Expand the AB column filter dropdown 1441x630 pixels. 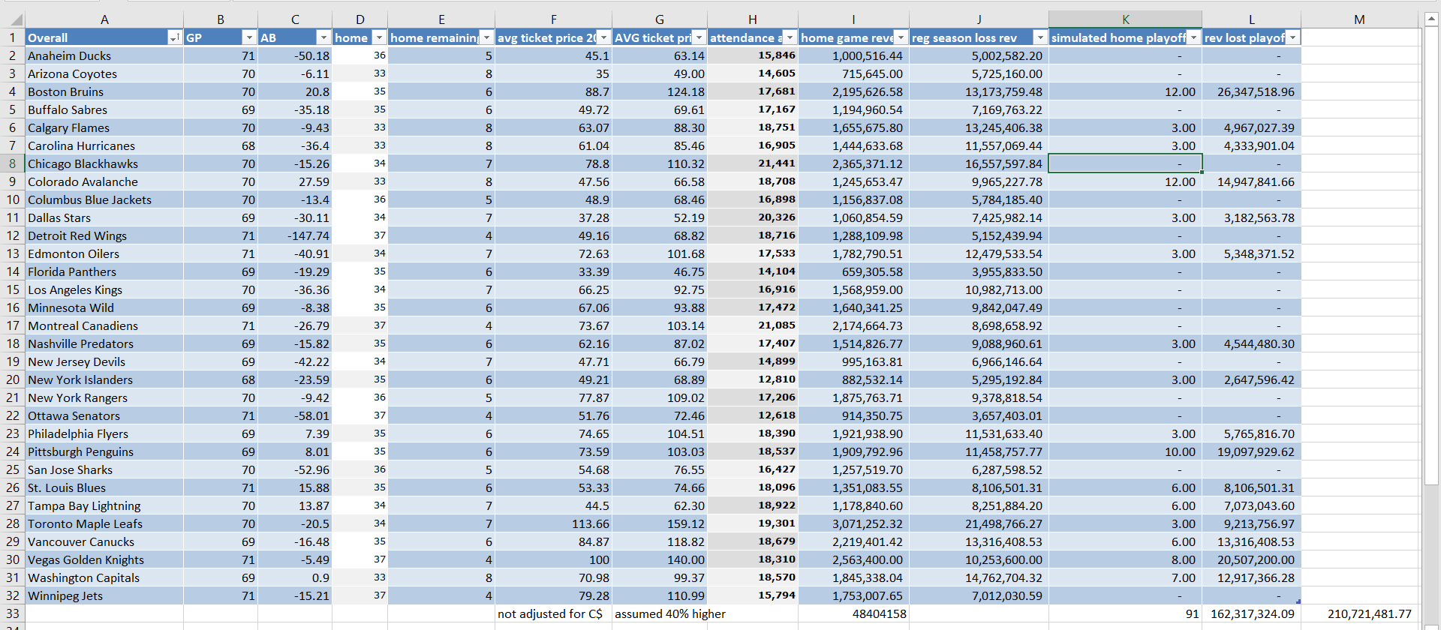tap(323, 37)
